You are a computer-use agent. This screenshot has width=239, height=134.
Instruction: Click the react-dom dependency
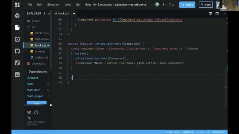click(34, 90)
